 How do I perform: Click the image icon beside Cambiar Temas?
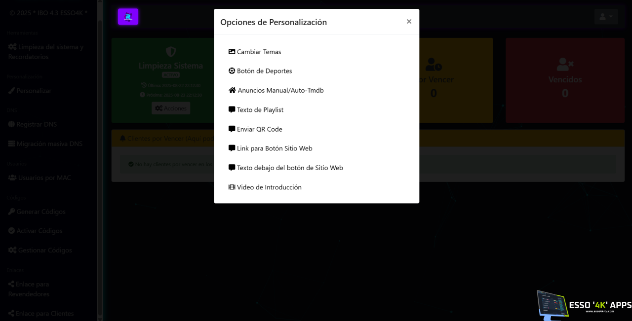232,52
